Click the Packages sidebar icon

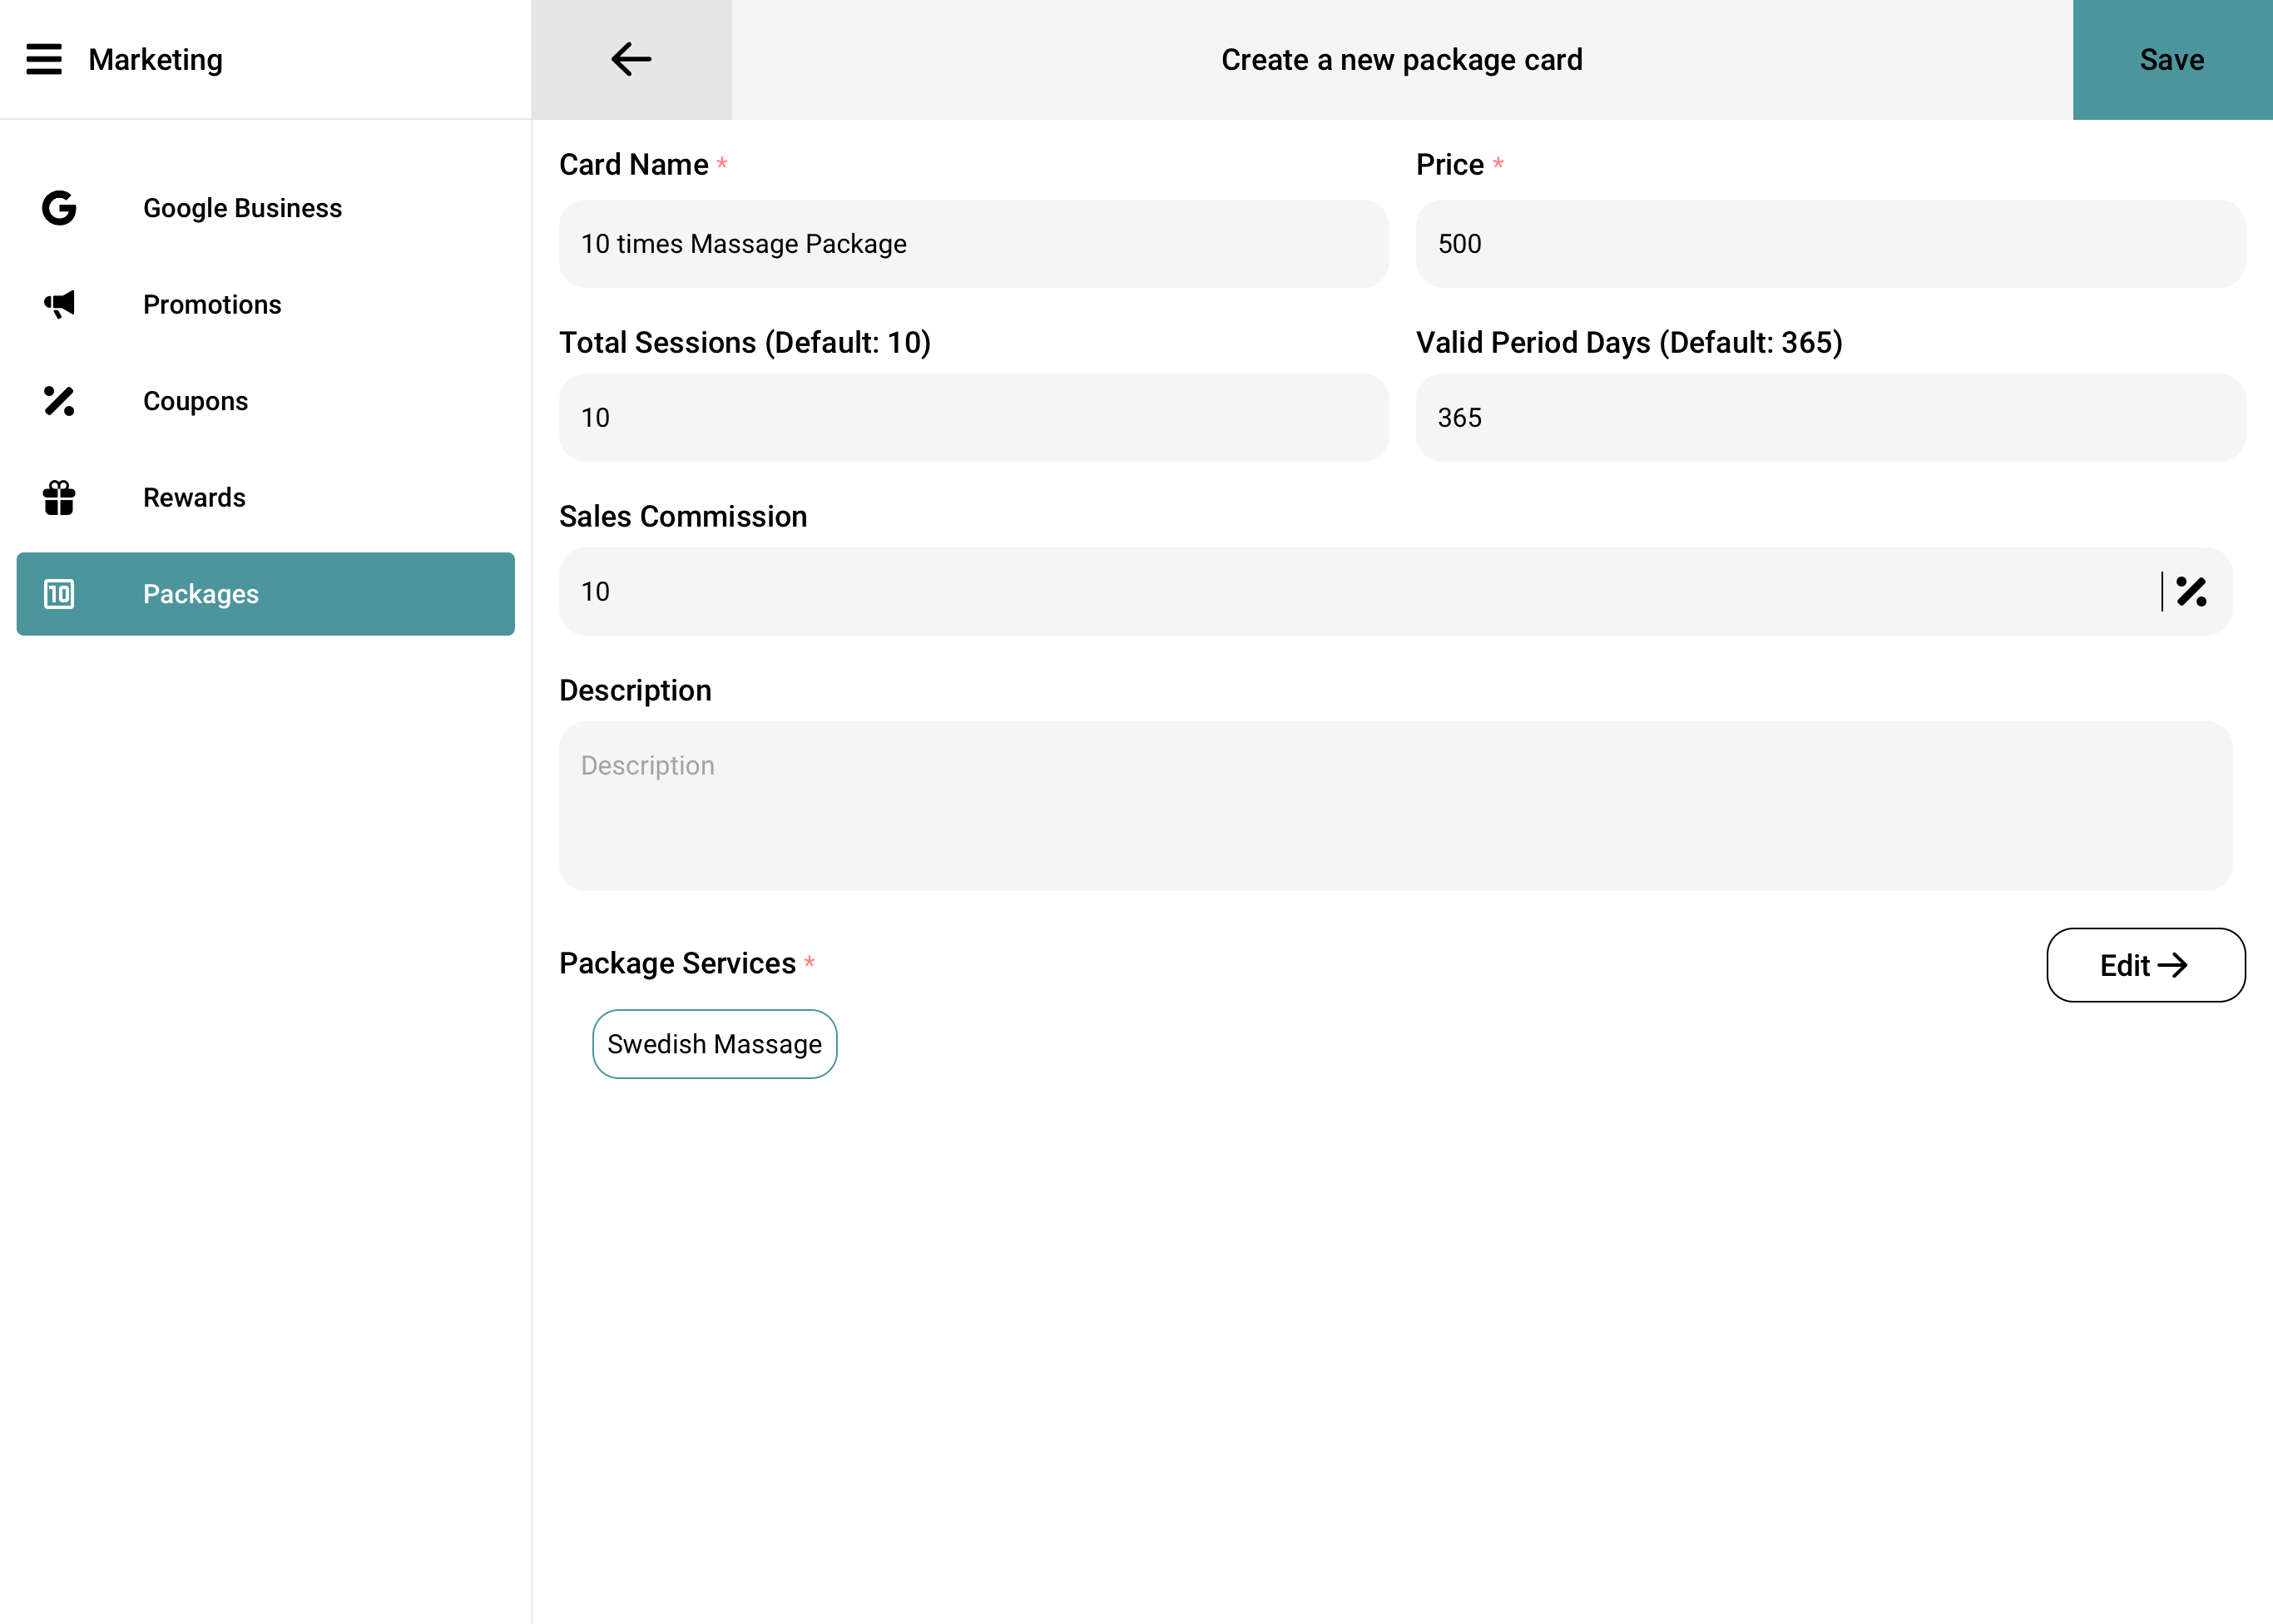click(60, 592)
